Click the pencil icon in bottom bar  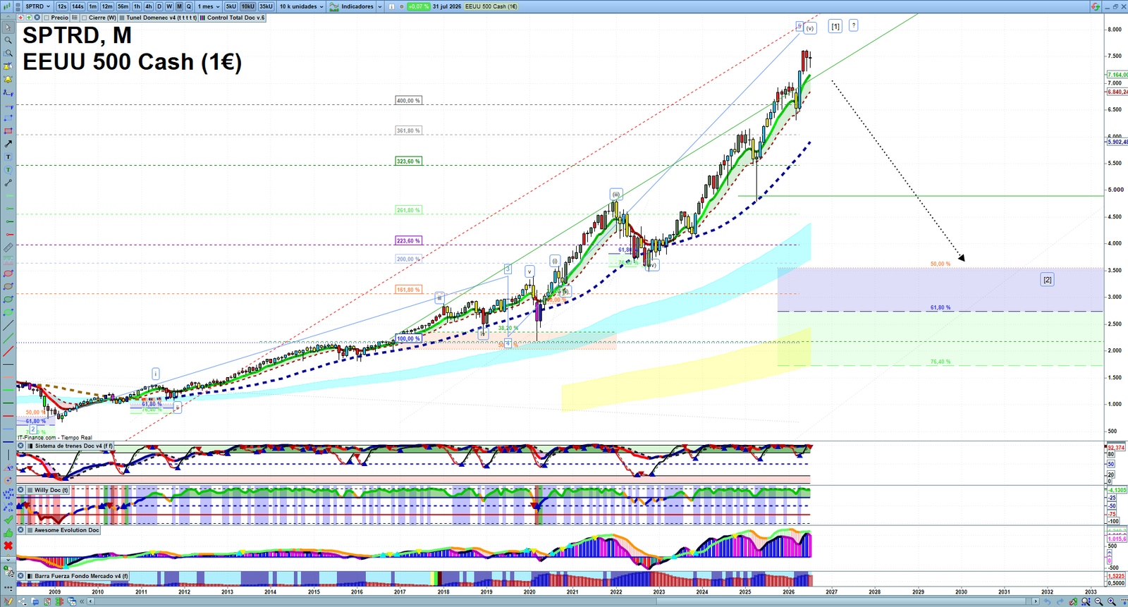8,601
